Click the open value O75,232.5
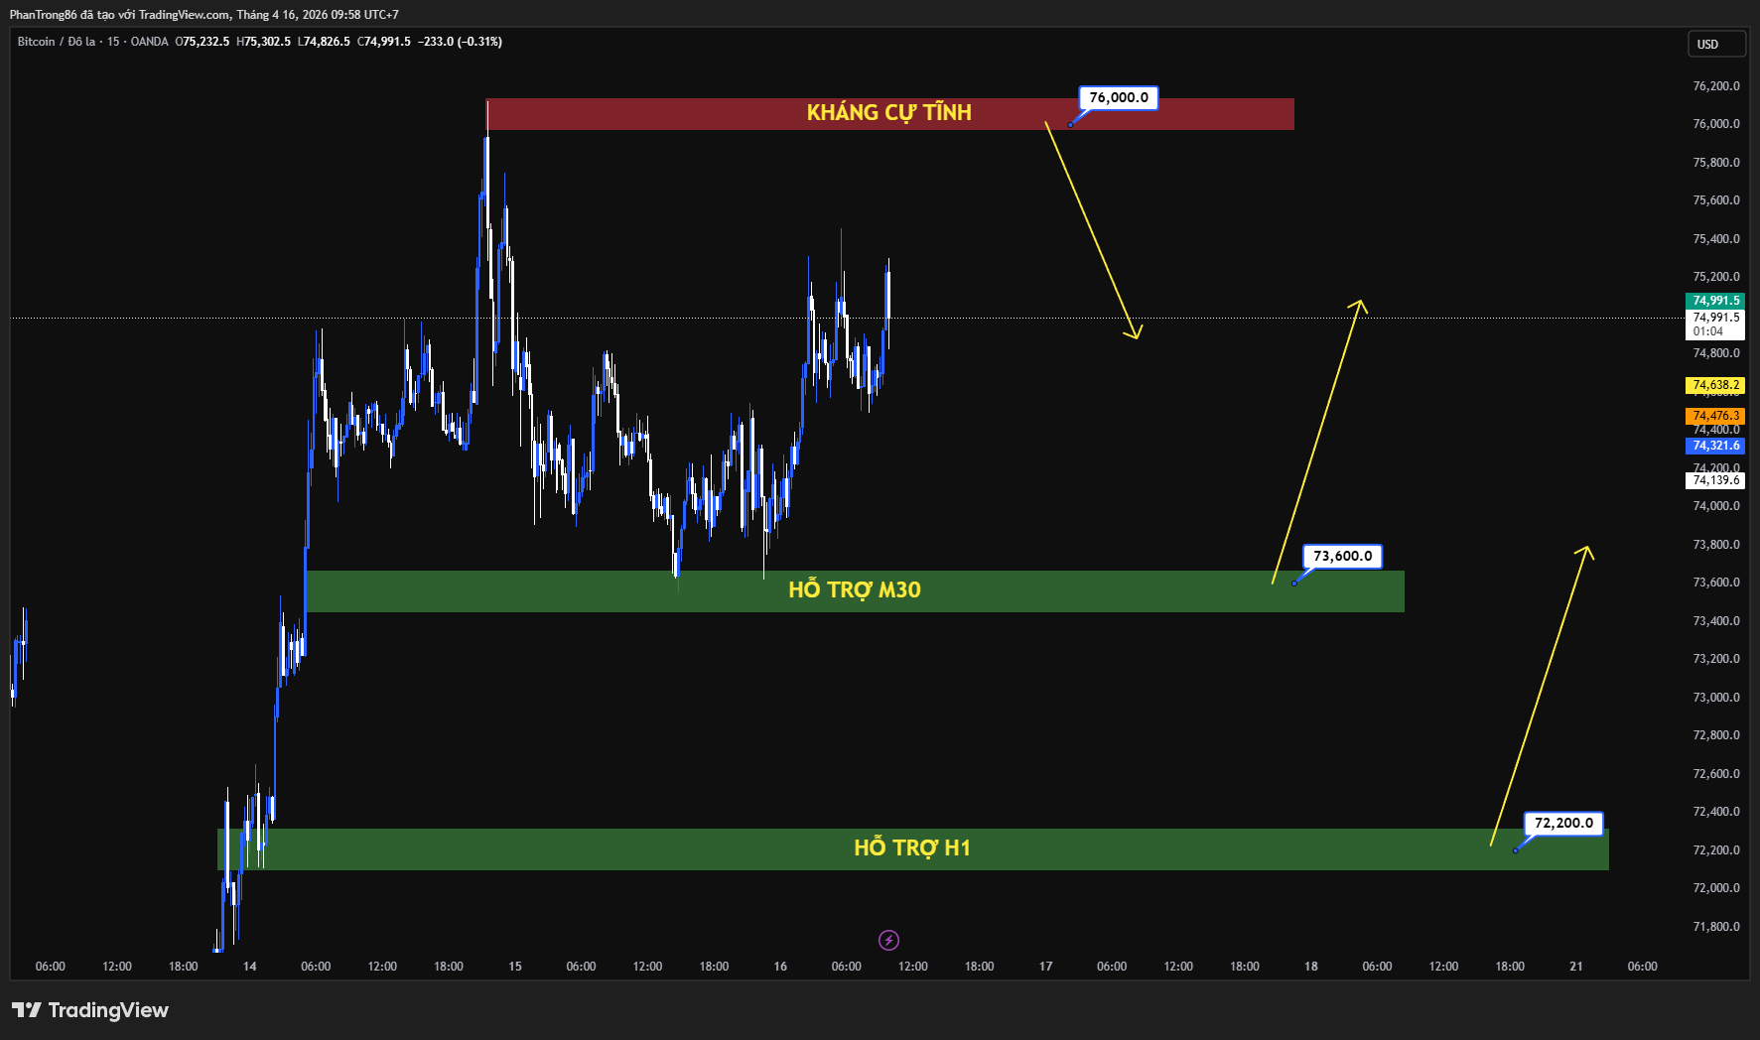Viewport: 1760px width, 1040px height. [203, 42]
